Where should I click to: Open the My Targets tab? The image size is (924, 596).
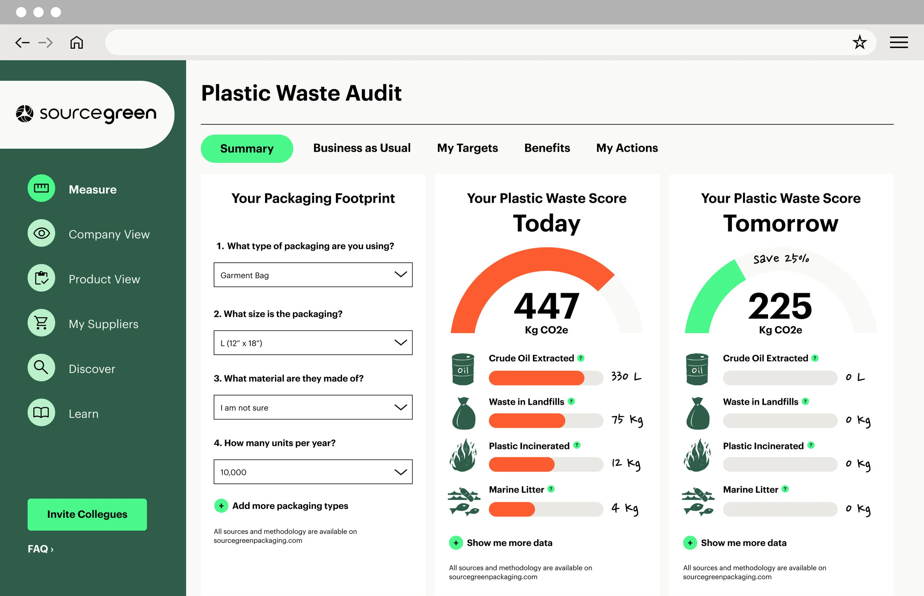coord(467,148)
